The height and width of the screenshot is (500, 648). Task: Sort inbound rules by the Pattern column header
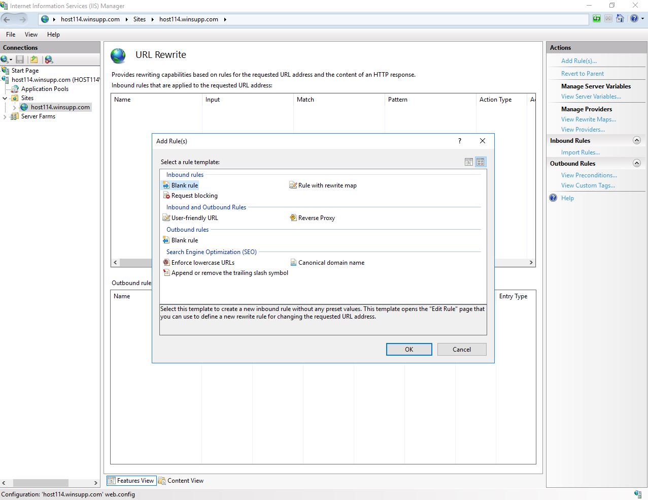coord(430,100)
